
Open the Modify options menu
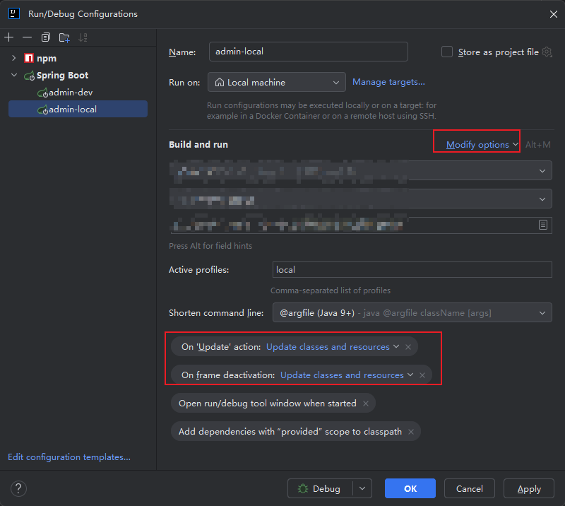click(482, 145)
